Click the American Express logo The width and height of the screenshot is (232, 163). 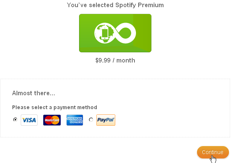[75, 120]
